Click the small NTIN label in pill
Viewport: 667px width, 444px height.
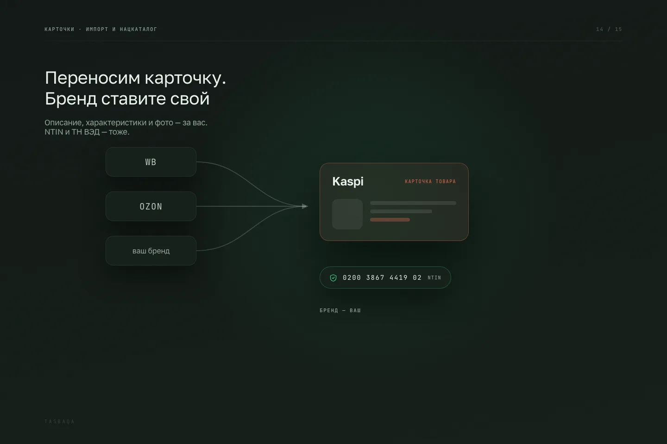point(434,278)
